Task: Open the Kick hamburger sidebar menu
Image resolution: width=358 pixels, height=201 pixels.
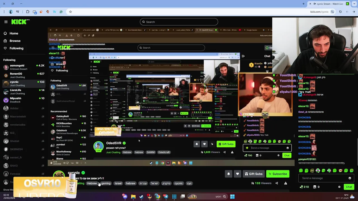Action: [x=6, y=22]
